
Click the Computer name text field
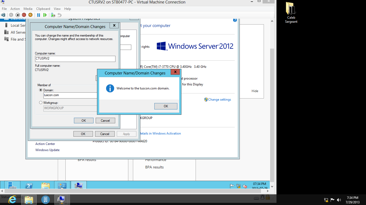coord(75,59)
